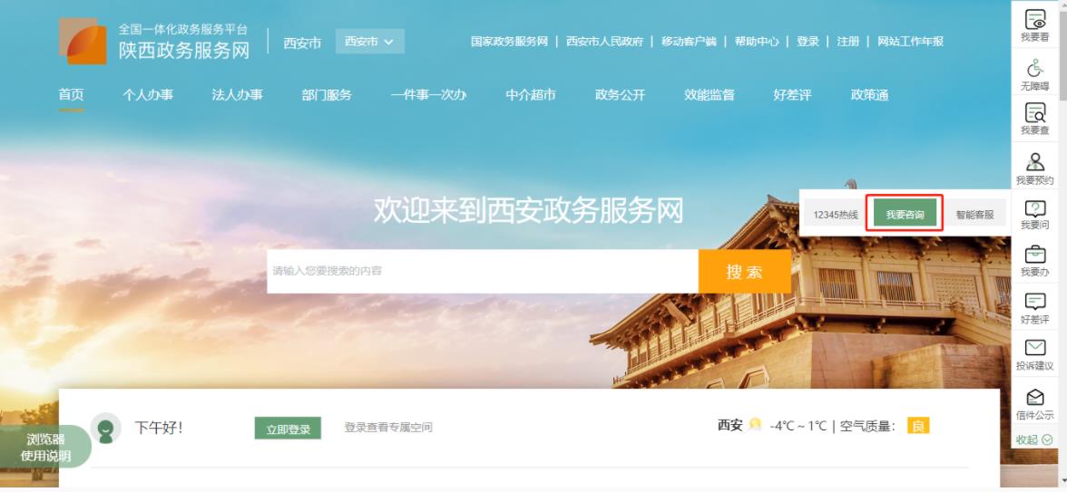Select the 我要预约 appointment person icon

tap(1035, 161)
